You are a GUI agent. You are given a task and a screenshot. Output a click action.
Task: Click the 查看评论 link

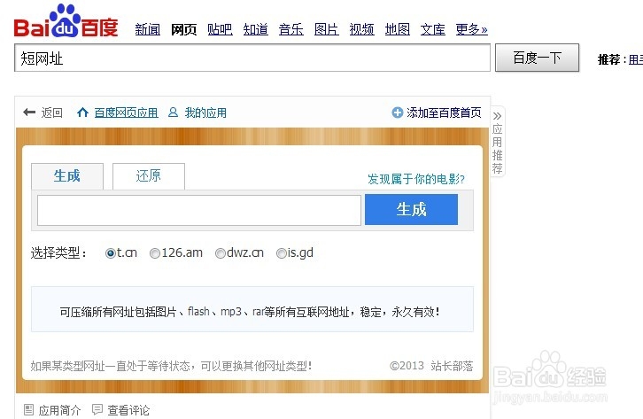coord(128,409)
